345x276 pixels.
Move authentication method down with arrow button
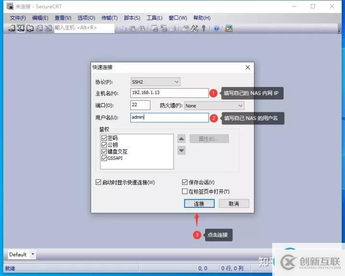(181, 151)
